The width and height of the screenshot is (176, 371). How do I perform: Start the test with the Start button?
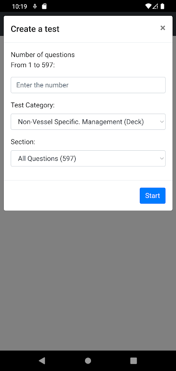click(x=153, y=196)
